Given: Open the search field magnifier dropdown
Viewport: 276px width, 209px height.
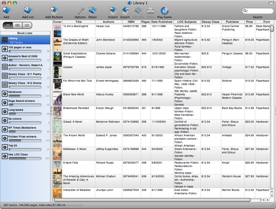Looking at the screenshot, I should coord(246,11).
